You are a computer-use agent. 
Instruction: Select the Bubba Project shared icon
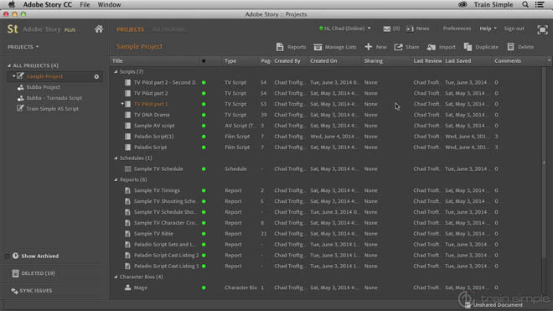click(x=20, y=87)
